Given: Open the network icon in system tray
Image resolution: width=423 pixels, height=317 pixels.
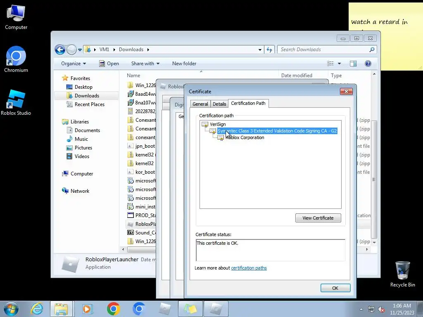Looking at the screenshot, I should click(x=371, y=310).
